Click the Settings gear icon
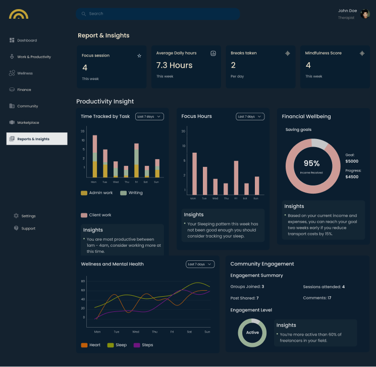The width and height of the screenshot is (376, 367). click(x=16, y=216)
